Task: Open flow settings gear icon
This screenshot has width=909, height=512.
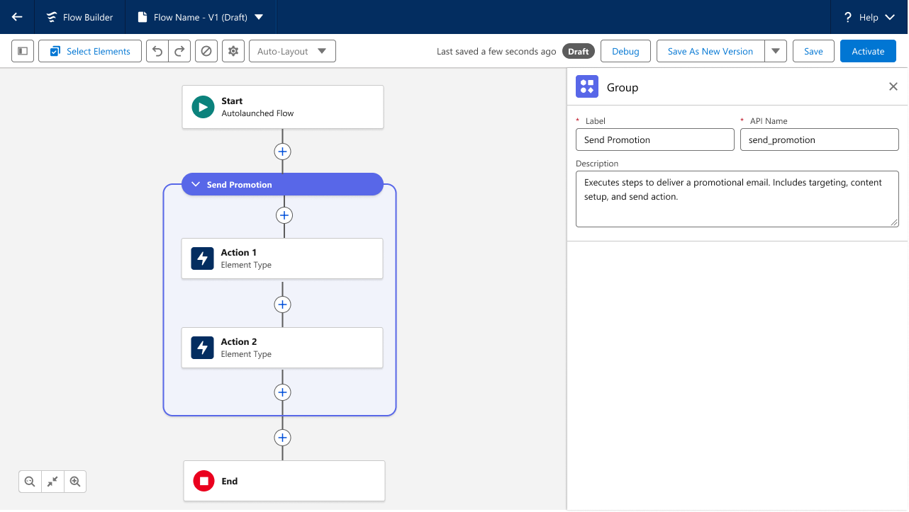Action: [233, 51]
